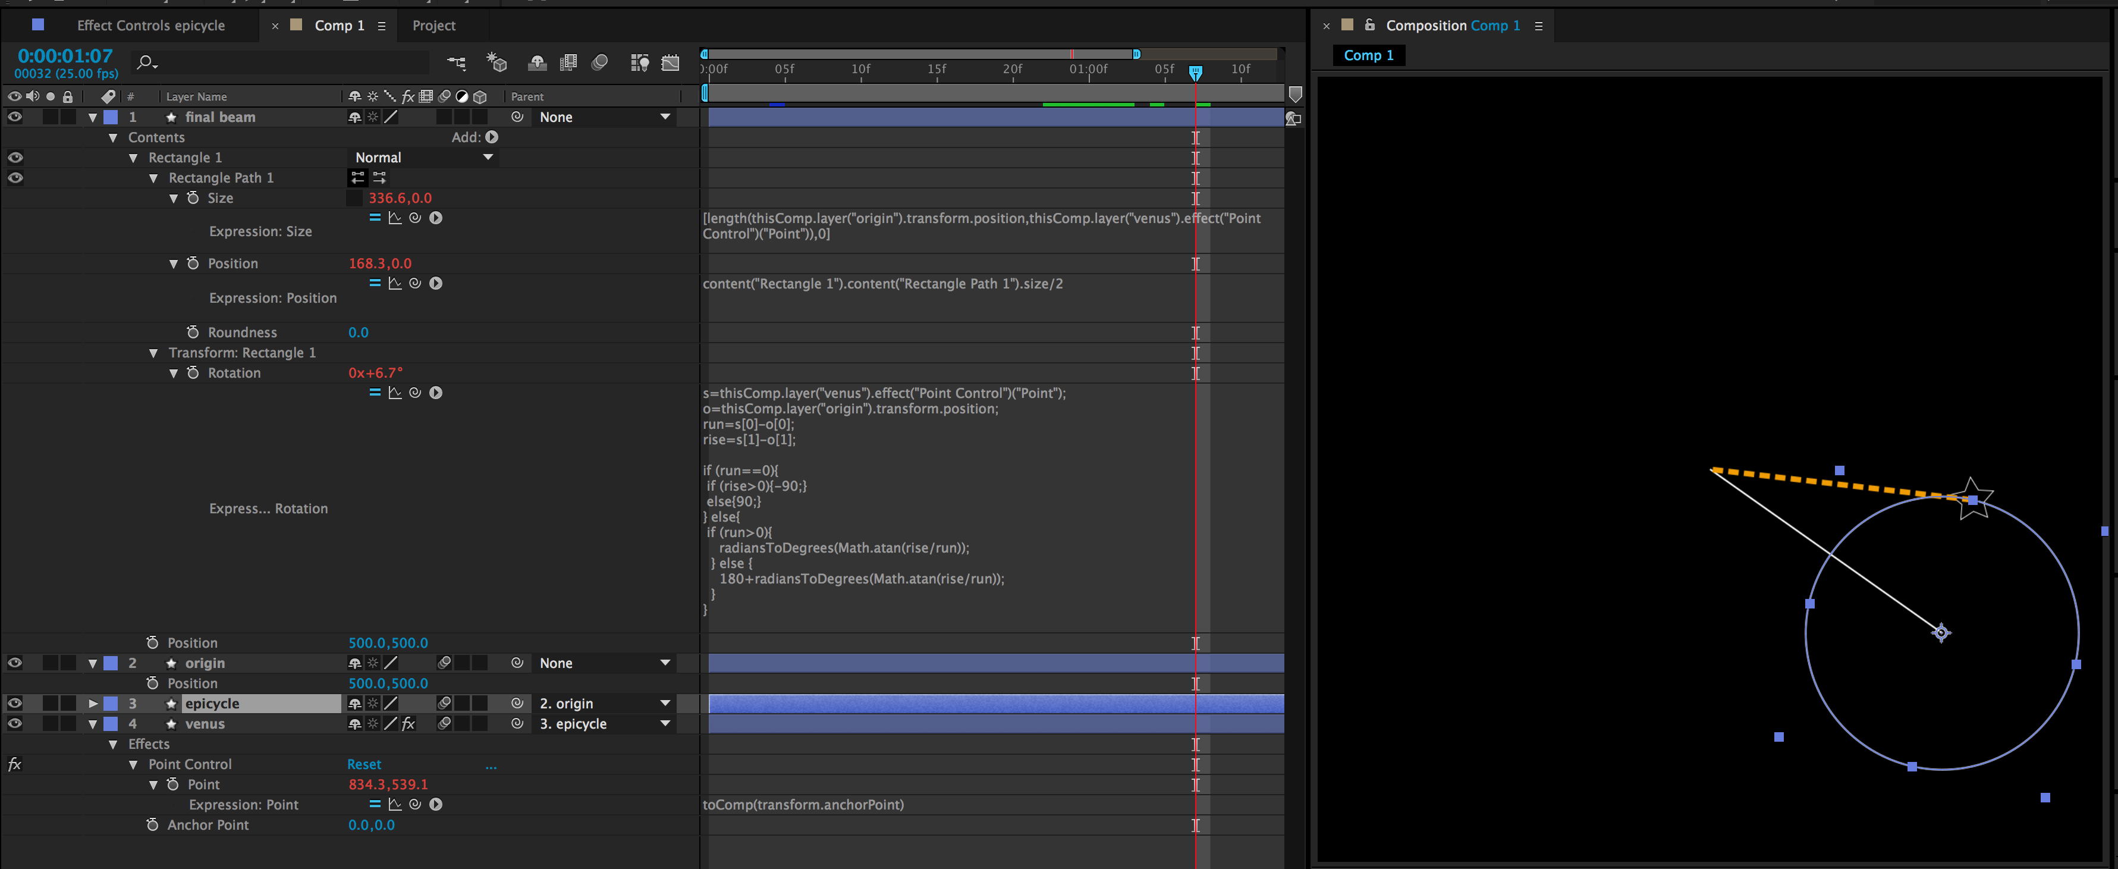The image size is (2118, 869).
Task: Open Comp 1 timeline panel menu
Action: coord(382,26)
